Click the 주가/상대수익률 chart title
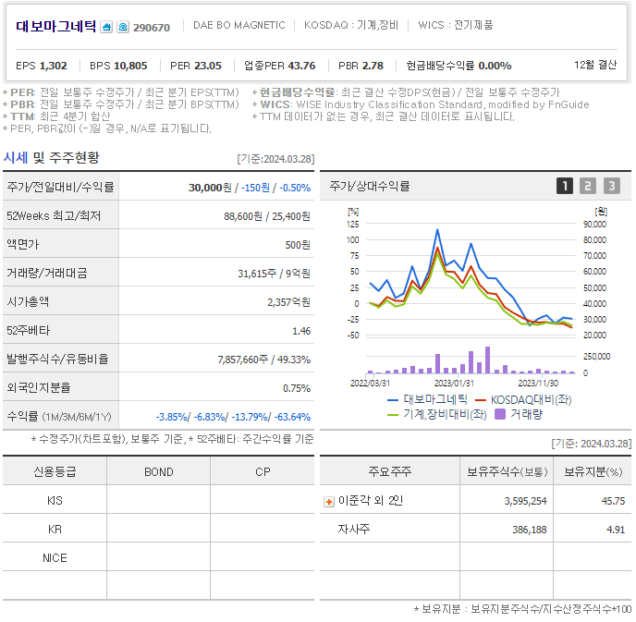The height and width of the screenshot is (622, 636). pos(370,186)
